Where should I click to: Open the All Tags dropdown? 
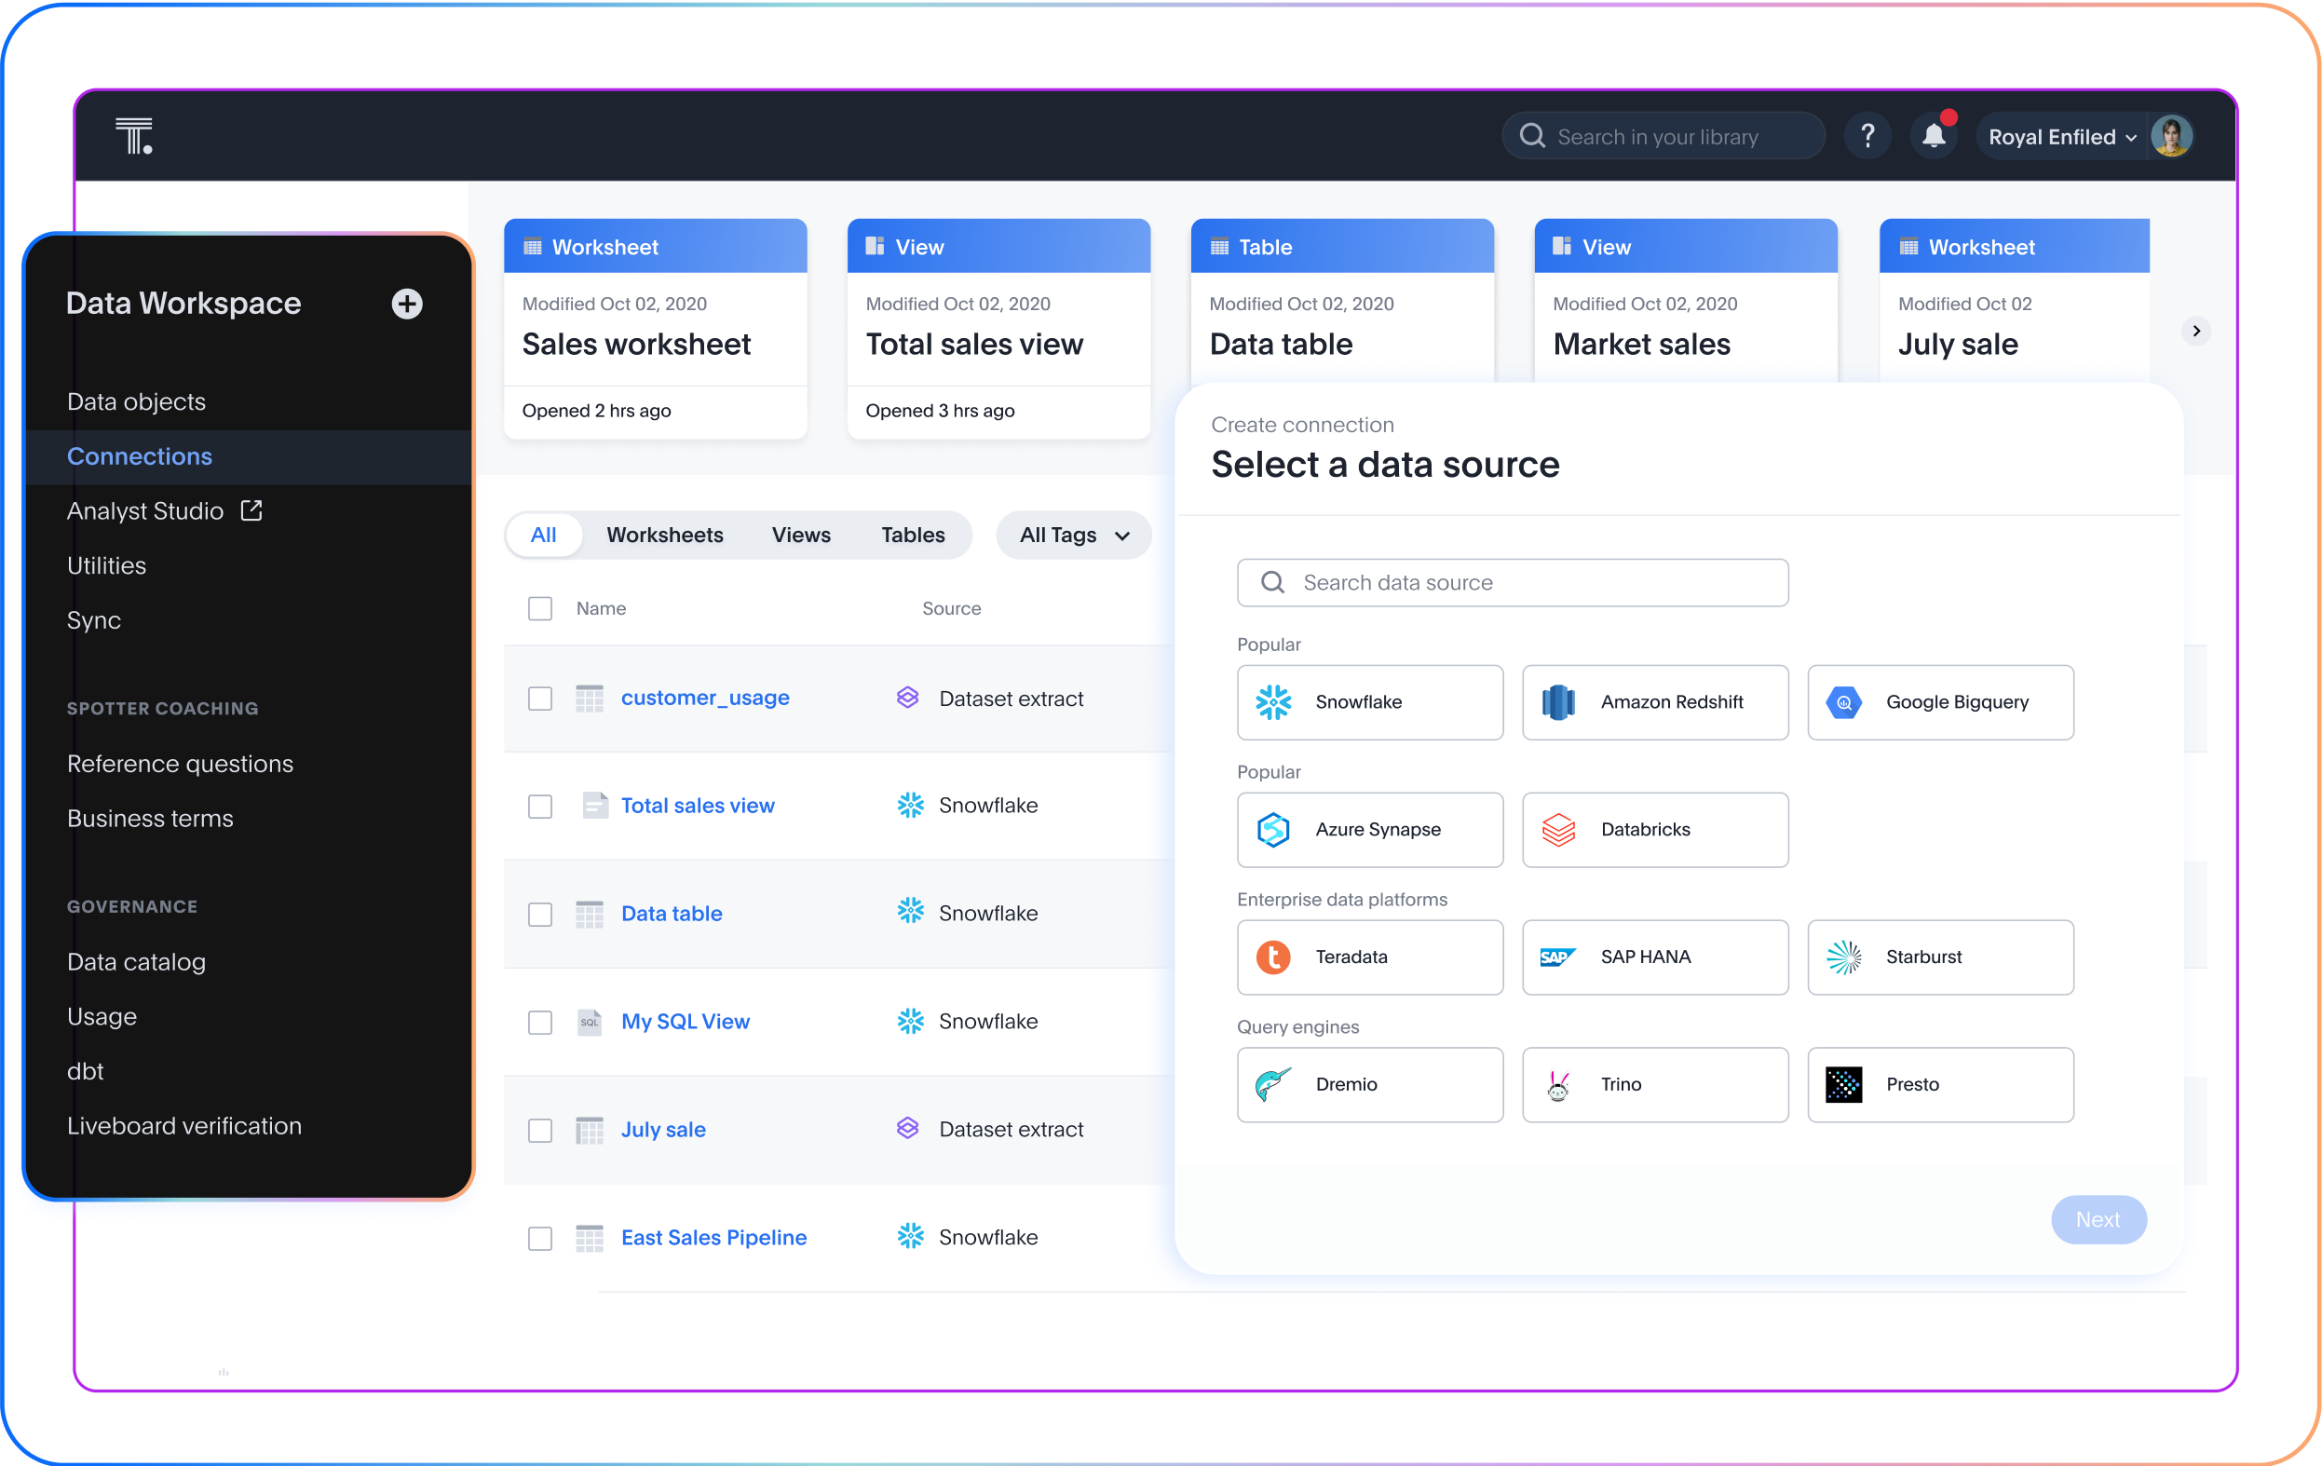point(1072,535)
